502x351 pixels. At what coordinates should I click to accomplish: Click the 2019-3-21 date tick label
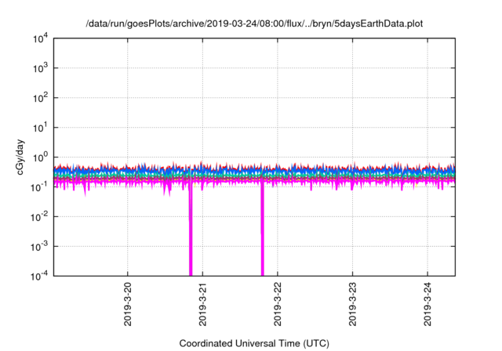202,304
